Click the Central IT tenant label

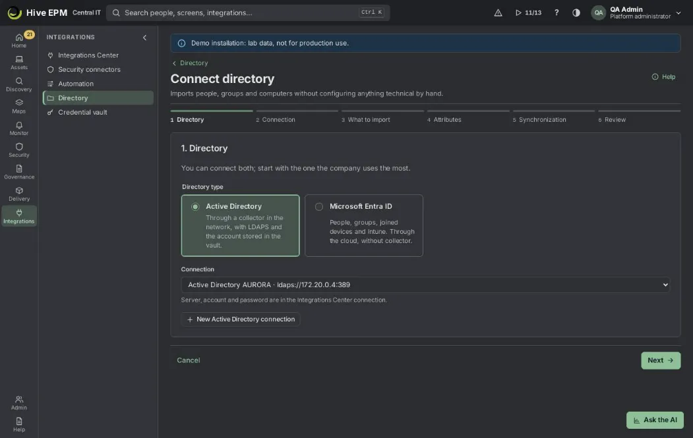pos(86,13)
